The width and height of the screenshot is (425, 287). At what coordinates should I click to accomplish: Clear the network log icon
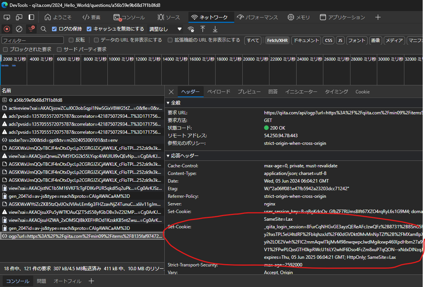(x=19, y=29)
